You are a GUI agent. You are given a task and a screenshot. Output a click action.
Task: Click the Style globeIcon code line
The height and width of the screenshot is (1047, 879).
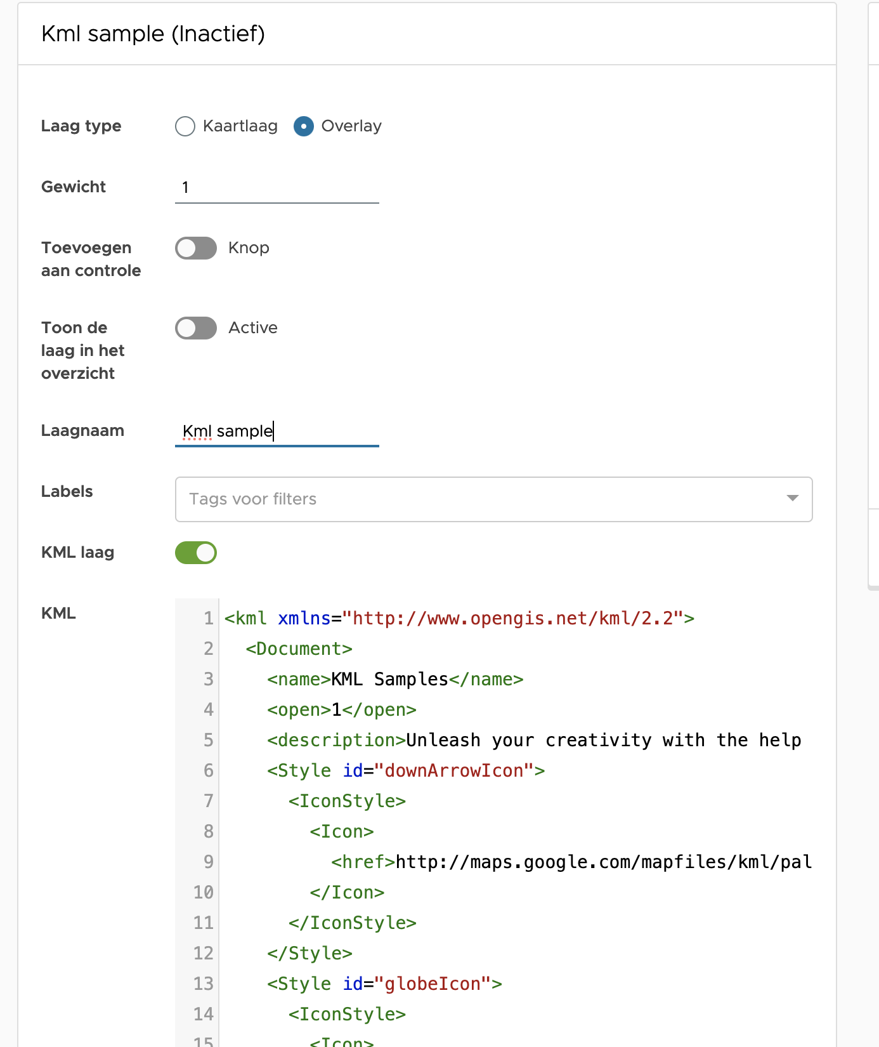point(384,984)
